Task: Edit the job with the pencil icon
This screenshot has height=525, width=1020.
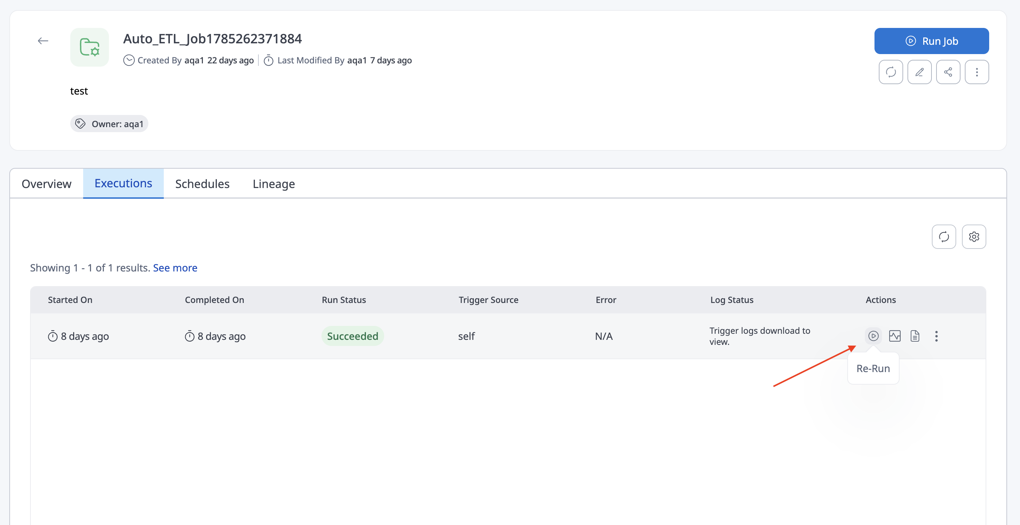Action: pos(919,72)
